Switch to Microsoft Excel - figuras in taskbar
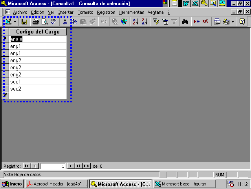Screen dimensions: 251x189 pos(184,184)
